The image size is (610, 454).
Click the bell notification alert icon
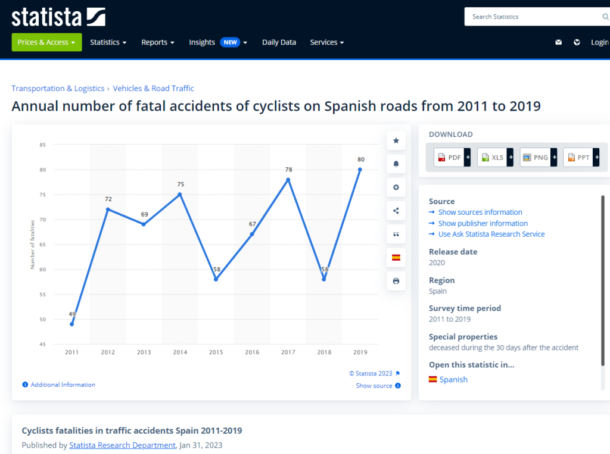tap(396, 164)
